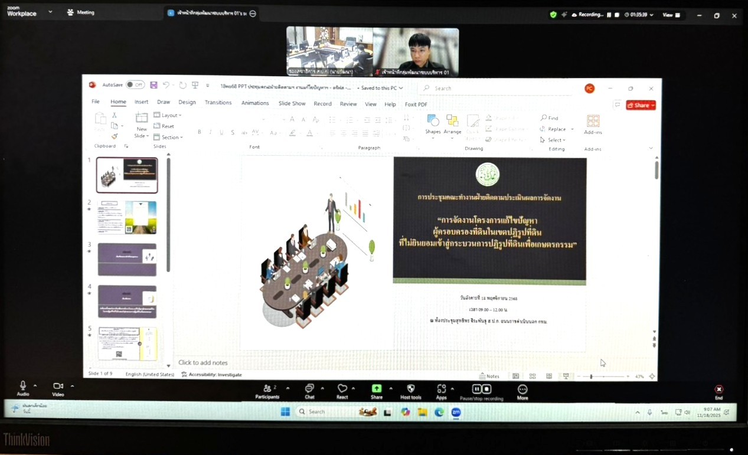Open the Slide Show ribbon tab

[292, 104]
